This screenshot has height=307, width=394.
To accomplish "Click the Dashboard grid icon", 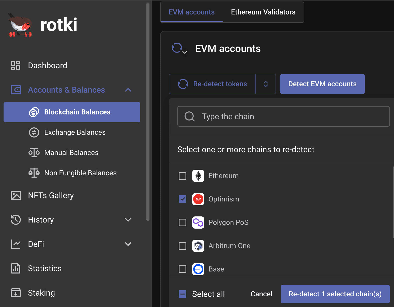I will (x=16, y=65).
